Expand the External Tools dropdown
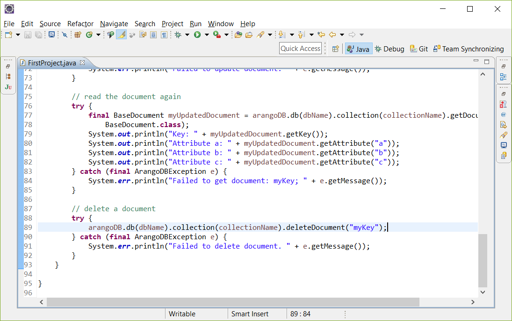Image resolution: width=512 pixels, height=321 pixels. (226, 35)
